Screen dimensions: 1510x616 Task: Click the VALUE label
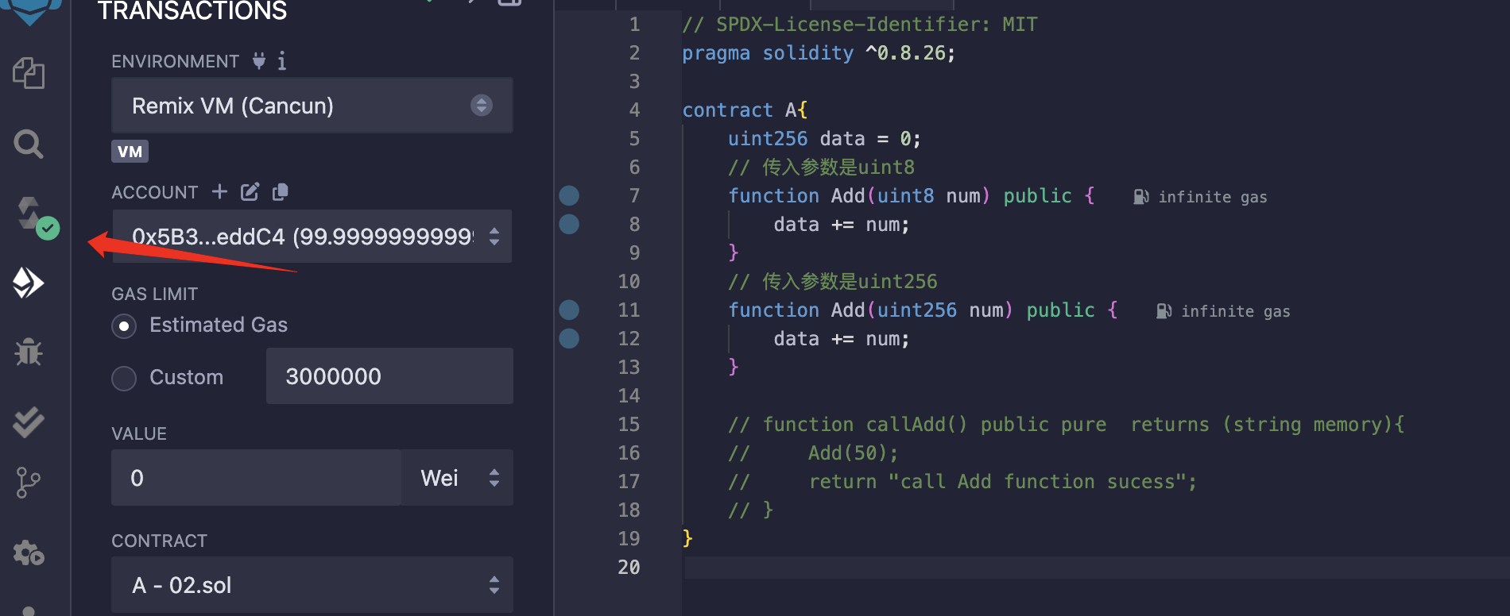pyautogui.click(x=139, y=433)
